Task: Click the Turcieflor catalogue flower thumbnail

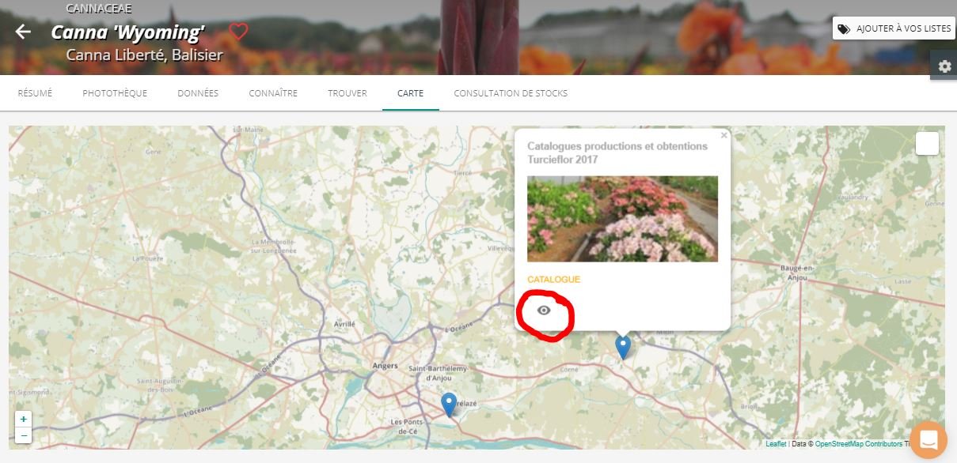Action: [622, 219]
